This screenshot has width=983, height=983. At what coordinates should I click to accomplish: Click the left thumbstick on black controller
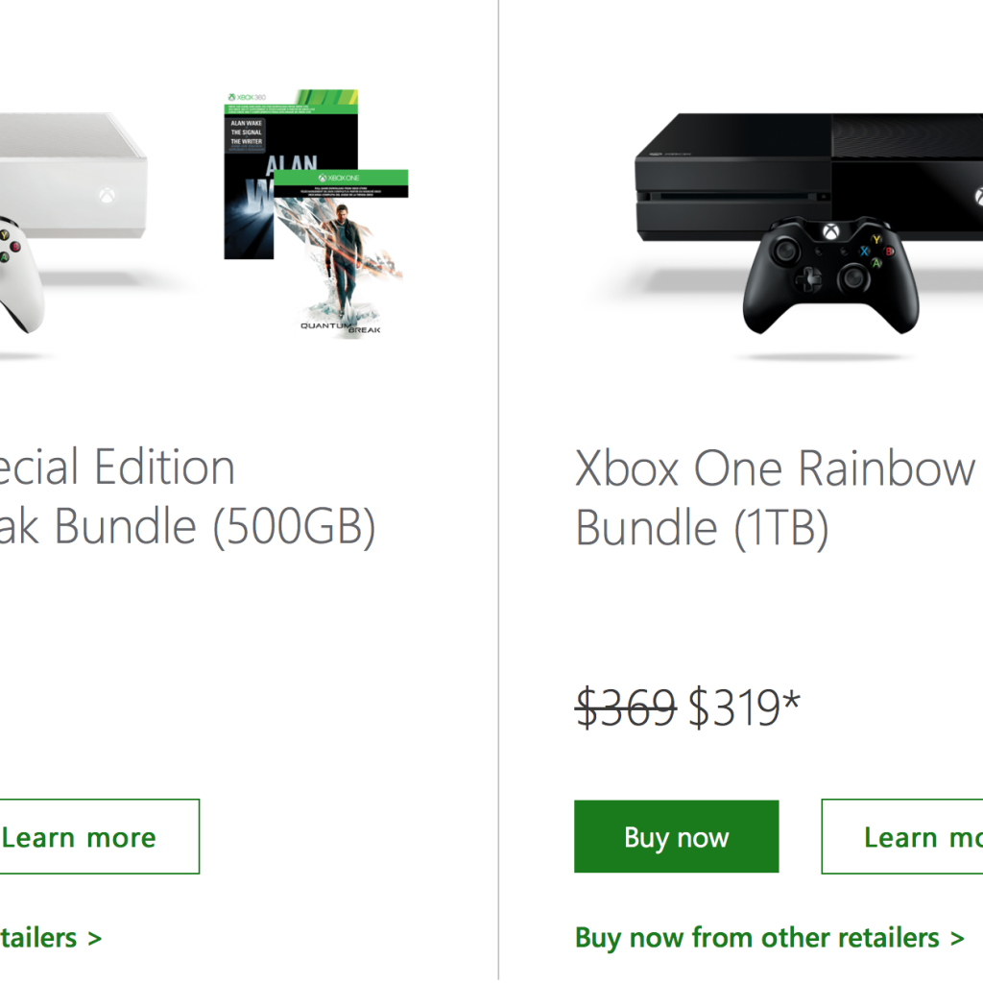tap(785, 251)
